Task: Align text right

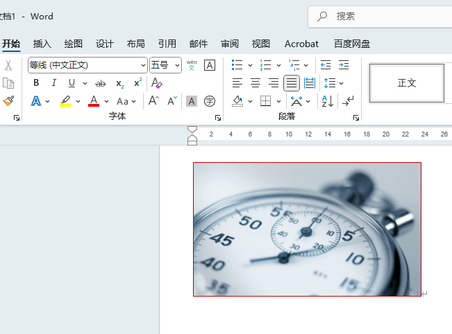Action: (274, 83)
